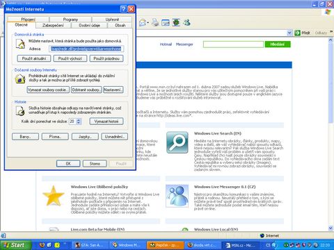The image size is (334, 250).
Task: Switch to the Osobní údaje tab
Action: click(89, 25)
